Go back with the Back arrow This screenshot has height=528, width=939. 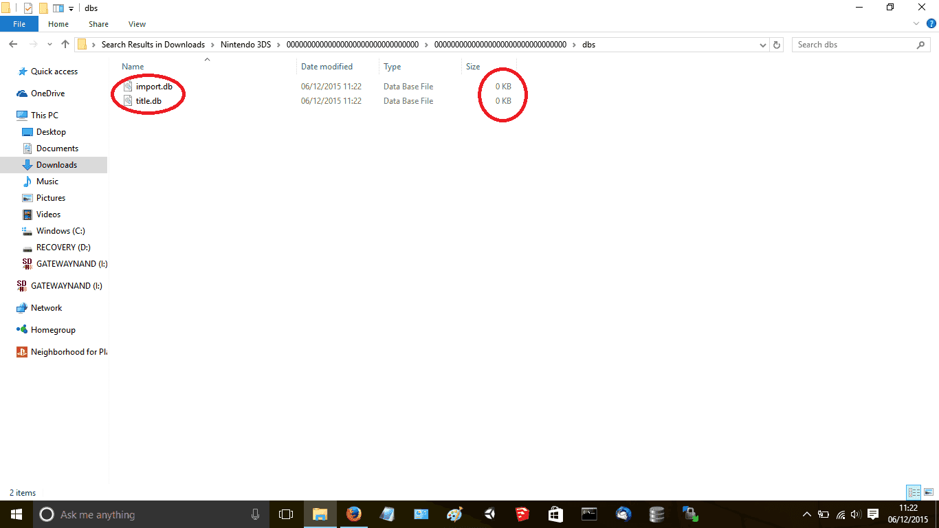click(13, 45)
